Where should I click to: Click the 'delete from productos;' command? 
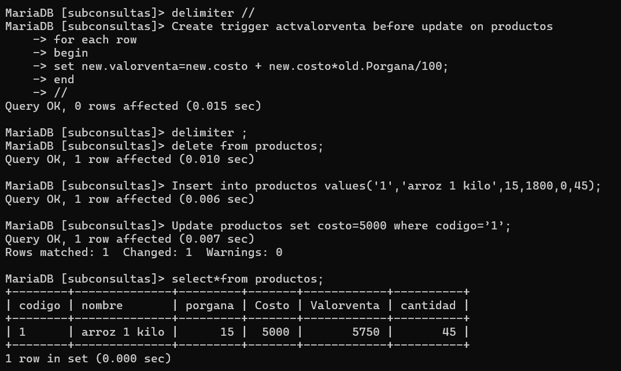247,146
